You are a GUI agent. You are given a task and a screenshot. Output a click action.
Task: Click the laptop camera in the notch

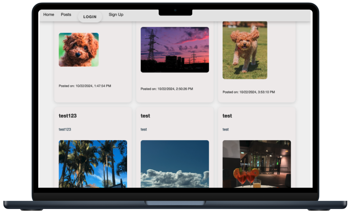coord(175,10)
